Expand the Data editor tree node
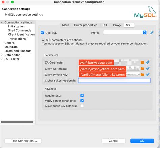Viewport: 160px width, 148px height. pos(2,55)
